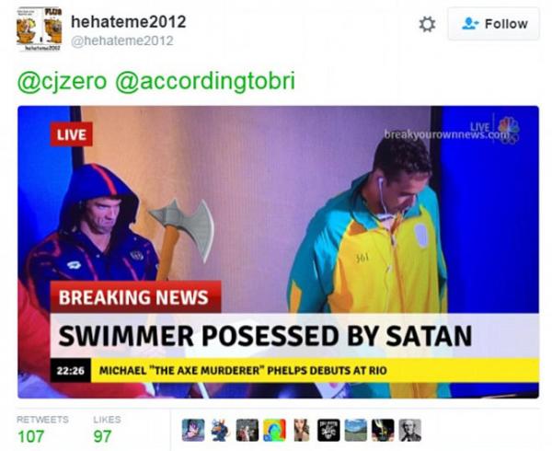Open first liker avatar with purple hair

pyautogui.click(x=193, y=430)
